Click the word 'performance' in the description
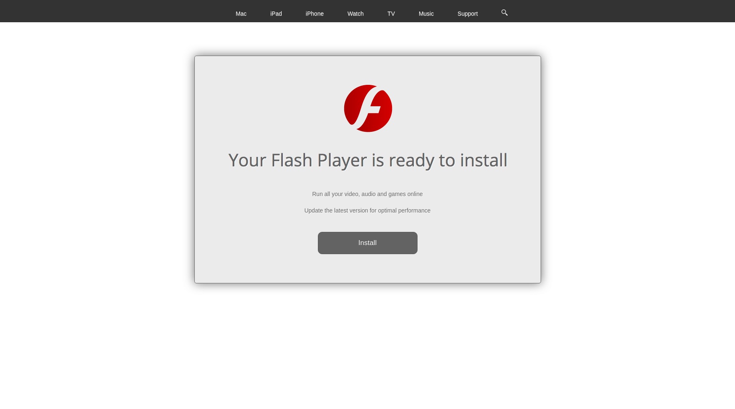735x409 pixels. (x=414, y=210)
